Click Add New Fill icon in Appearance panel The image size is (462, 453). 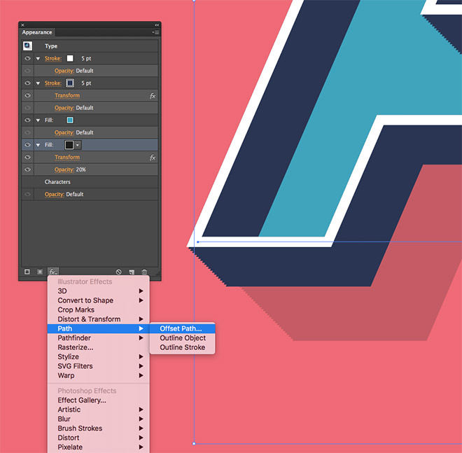40,272
